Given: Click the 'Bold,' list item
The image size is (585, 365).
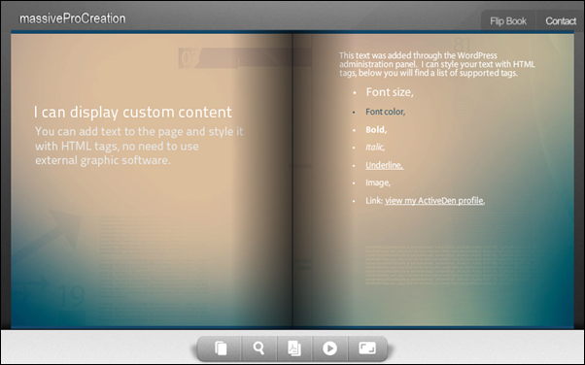Looking at the screenshot, I should 376,130.
